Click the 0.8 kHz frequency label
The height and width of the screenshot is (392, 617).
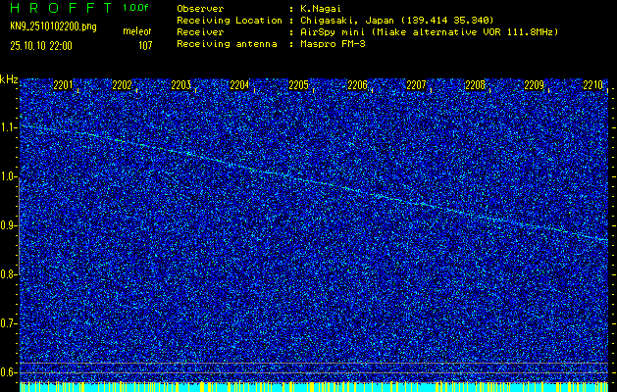pyautogui.click(x=9, y=273)
